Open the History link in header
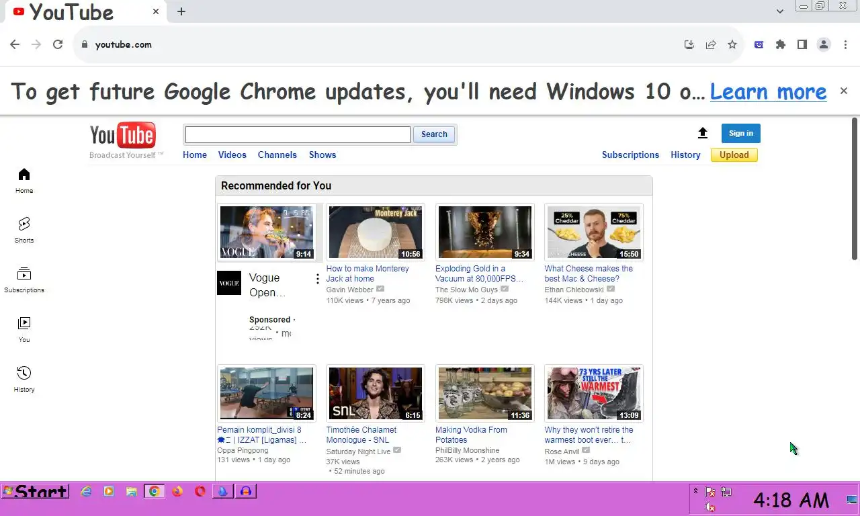Screen dimensions: 860x516 pyautogui.click(x=685, y=155)
